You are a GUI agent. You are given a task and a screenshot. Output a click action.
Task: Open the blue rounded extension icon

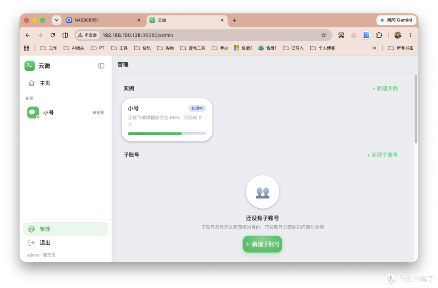pos(366,35)
